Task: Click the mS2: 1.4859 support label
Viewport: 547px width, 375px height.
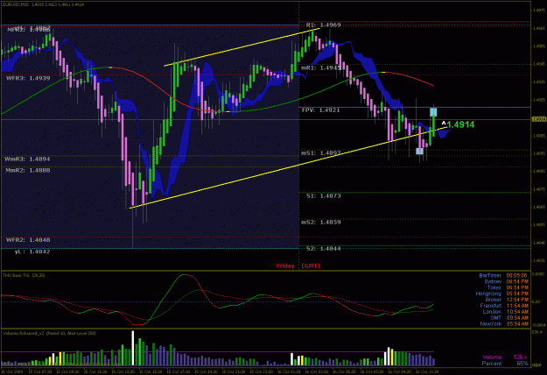Action: [x=321, y=222]
